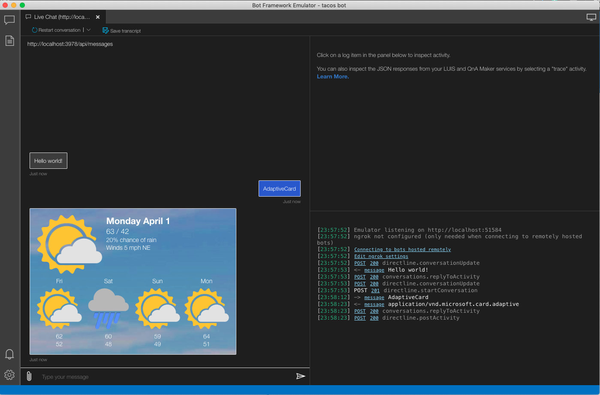Viewport: 600px width, 395px height.
Task: Click the presentation mode monitor icon
Action: pos(591,17)
